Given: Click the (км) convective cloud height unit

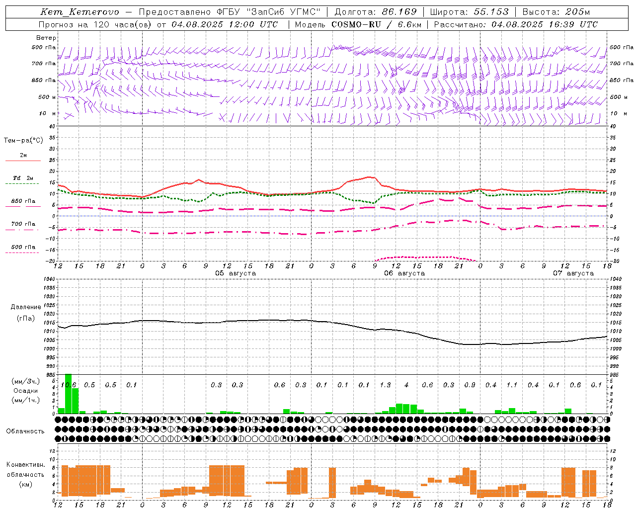Looking at the screenshot, I should pos(25,485).
